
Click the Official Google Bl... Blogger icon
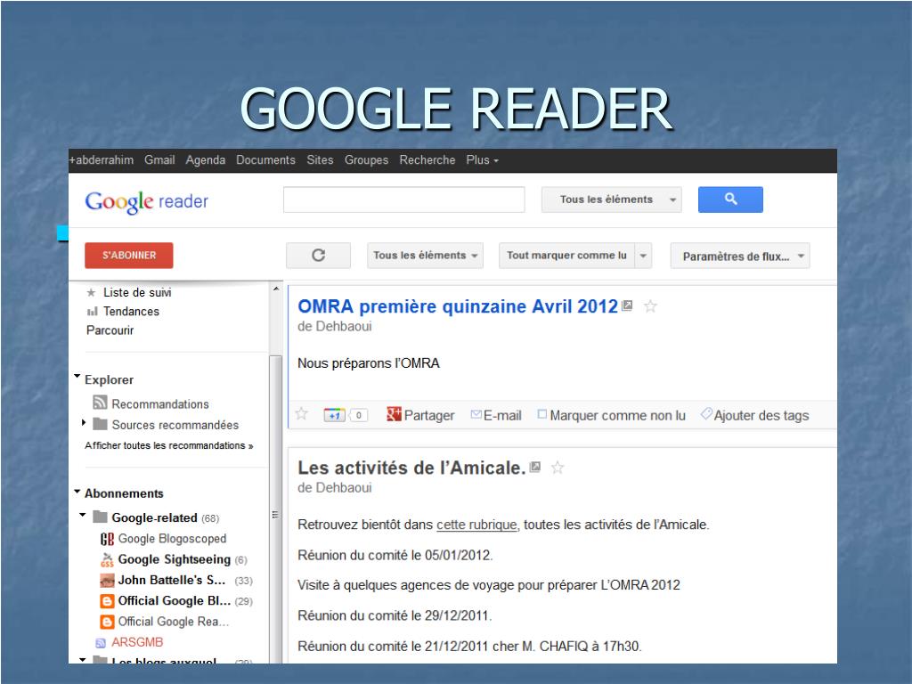[x=107, y=601]
